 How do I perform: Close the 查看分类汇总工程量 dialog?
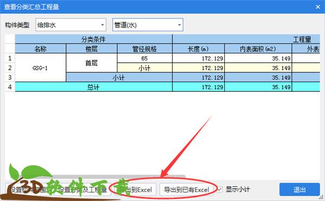point(318,7)
